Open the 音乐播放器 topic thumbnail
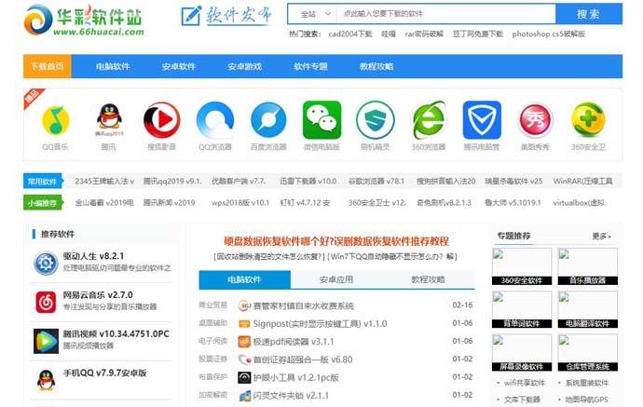 588,266
